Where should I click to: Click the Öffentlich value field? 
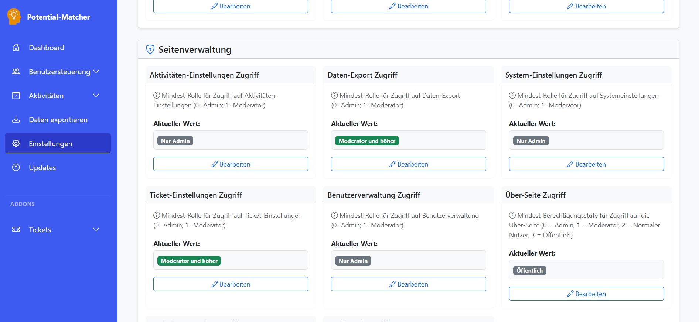586,270
